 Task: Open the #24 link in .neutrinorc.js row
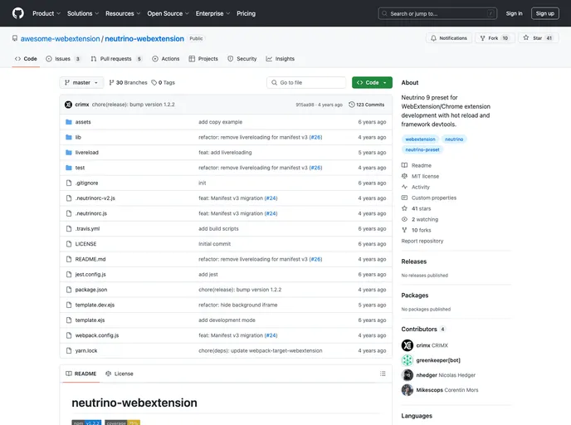point(271,213)
